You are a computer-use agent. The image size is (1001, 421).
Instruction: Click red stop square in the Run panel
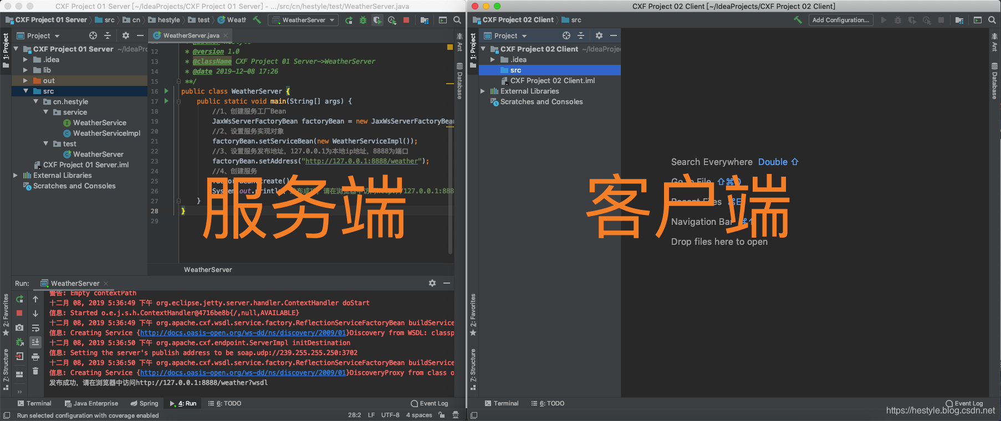click(19, 314)
